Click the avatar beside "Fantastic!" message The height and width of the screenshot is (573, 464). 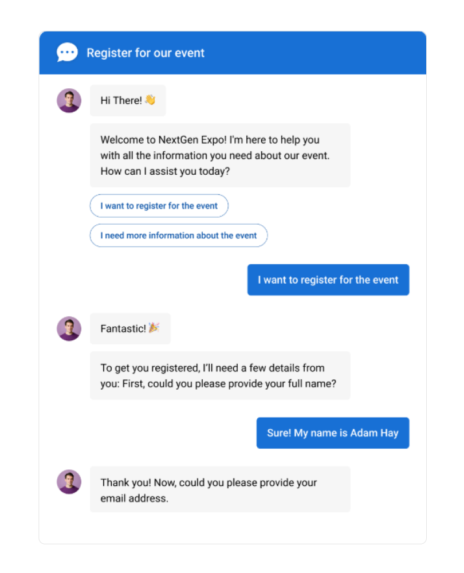[x=69, y=329]
